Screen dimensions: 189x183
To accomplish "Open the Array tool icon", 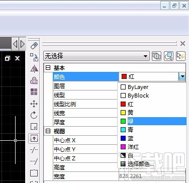I will click(x=34, y=92).
